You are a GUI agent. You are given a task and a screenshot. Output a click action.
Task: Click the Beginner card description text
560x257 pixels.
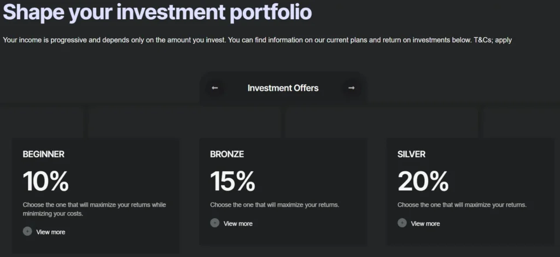tap(94, 209)
